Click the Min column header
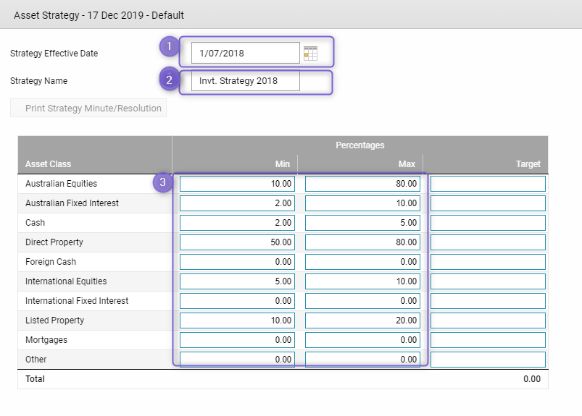 [283, 164]
